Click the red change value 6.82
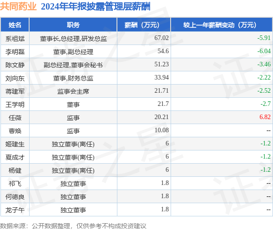Screen dimensions: 273x230 [265, 117]
